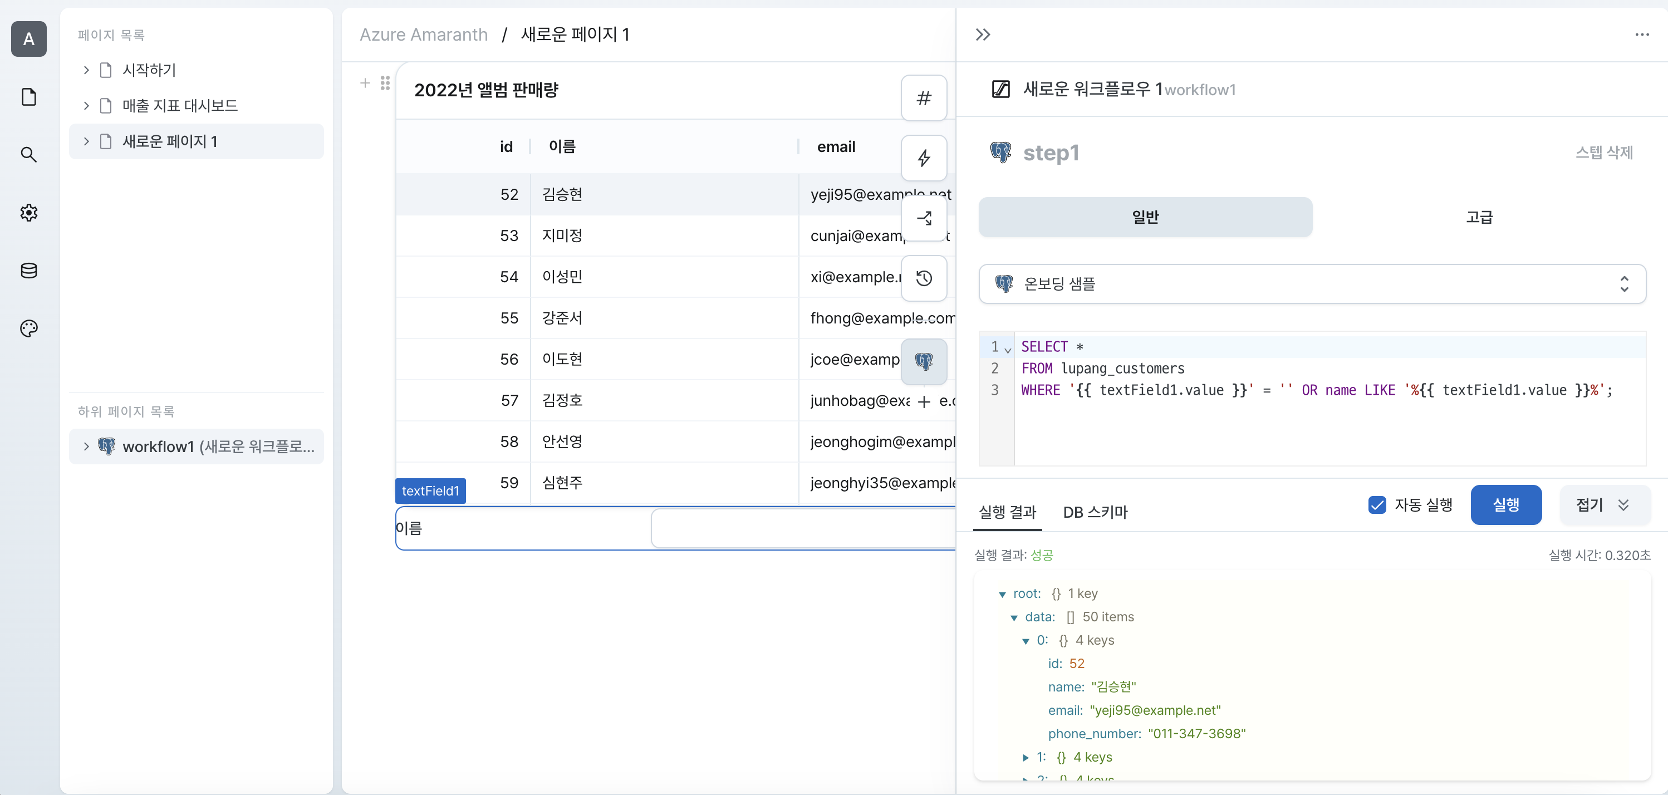Click the 스텝 삭제 link
This screenshot has width=1668, height=795.
[1604, 153]
